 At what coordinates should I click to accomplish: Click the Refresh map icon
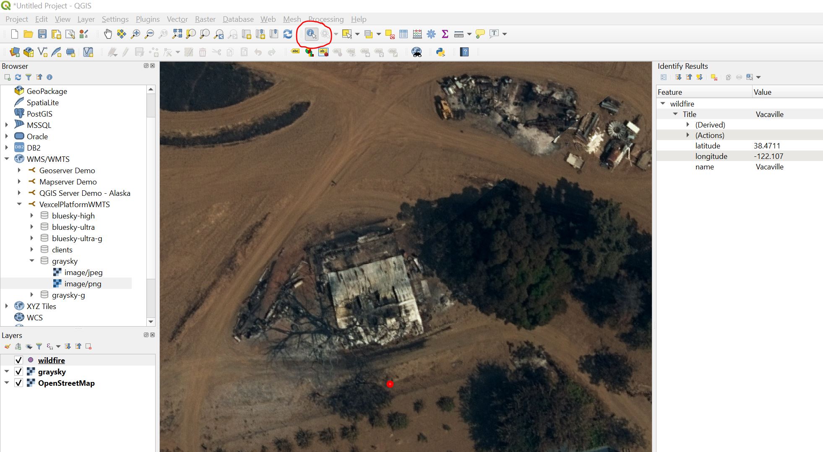tap(288, 34)
